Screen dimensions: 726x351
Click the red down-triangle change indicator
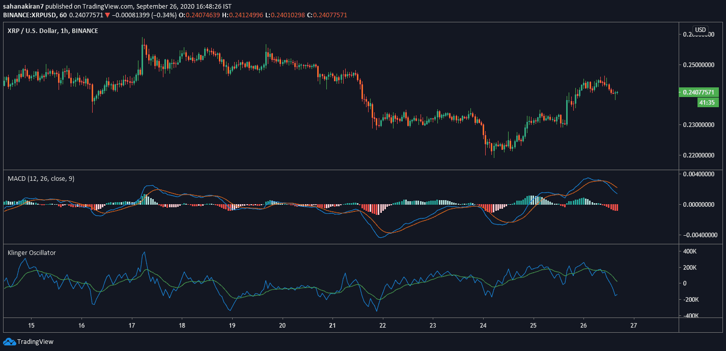click(x=107, y=15)
